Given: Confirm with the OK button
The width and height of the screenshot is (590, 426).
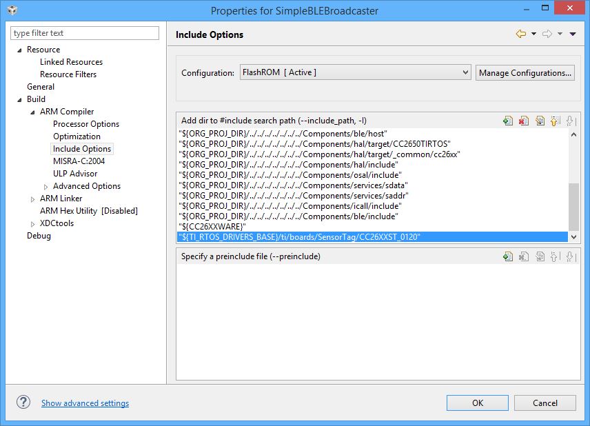Looking at the screenshot, I should click(478, 403).
